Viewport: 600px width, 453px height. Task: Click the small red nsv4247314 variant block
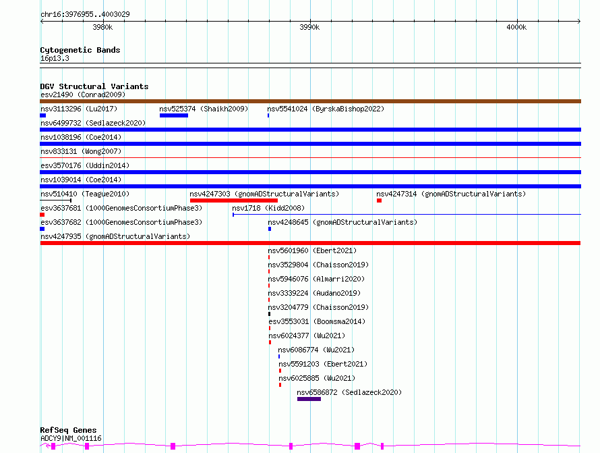click(x=379, y=201)
